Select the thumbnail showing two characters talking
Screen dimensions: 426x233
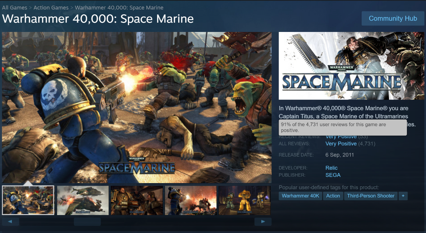[137, 200]
